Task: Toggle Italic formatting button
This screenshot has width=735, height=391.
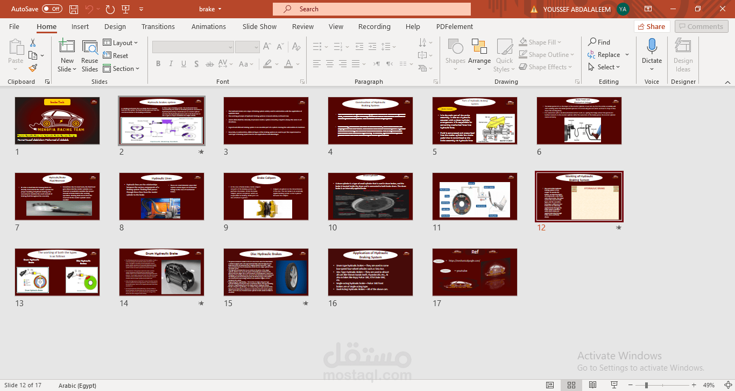Action: tap(170, 64)
